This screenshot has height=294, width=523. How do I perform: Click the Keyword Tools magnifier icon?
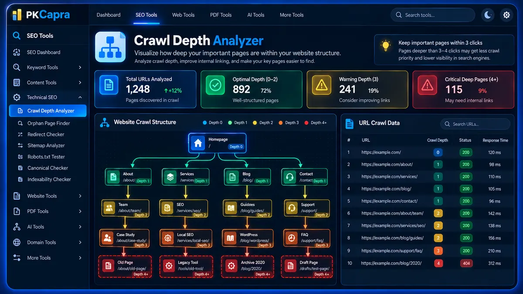(x=17, y=68)
